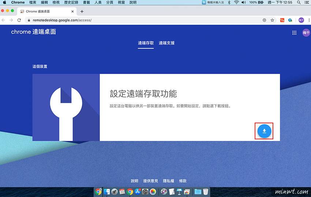This screenshot has width=311, height=197.
Task: Open the 檢視 menu
Action: pos(56,3)
